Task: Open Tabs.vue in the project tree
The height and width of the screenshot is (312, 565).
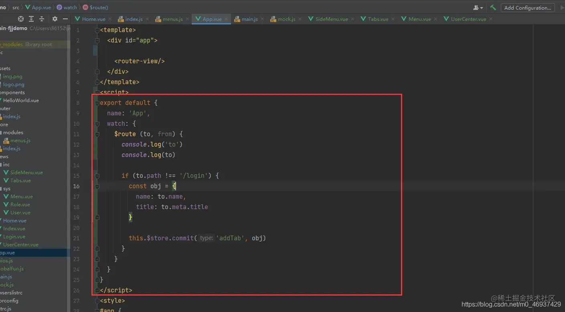Action: [x=17, y=181]
